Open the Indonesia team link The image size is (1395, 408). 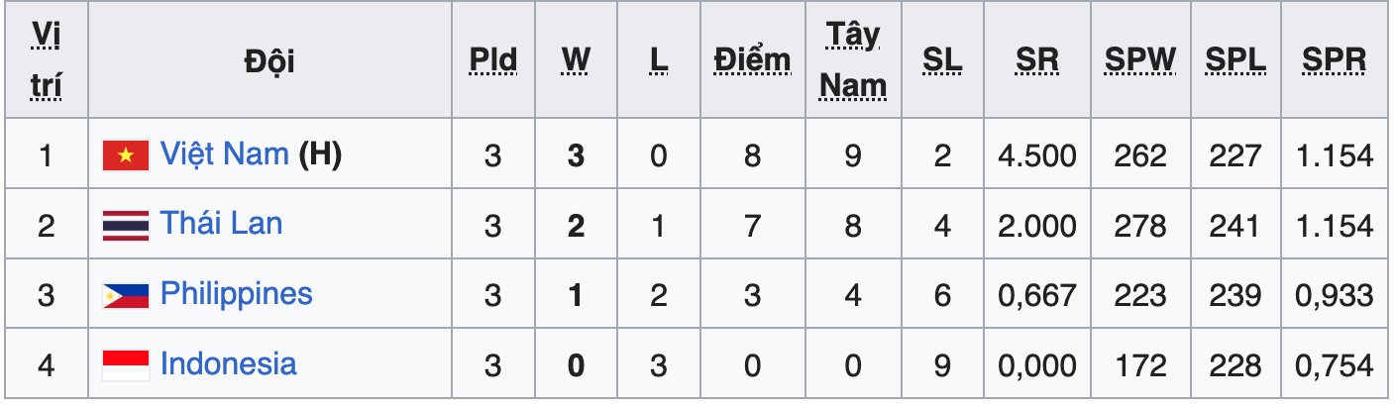[228, 364]
